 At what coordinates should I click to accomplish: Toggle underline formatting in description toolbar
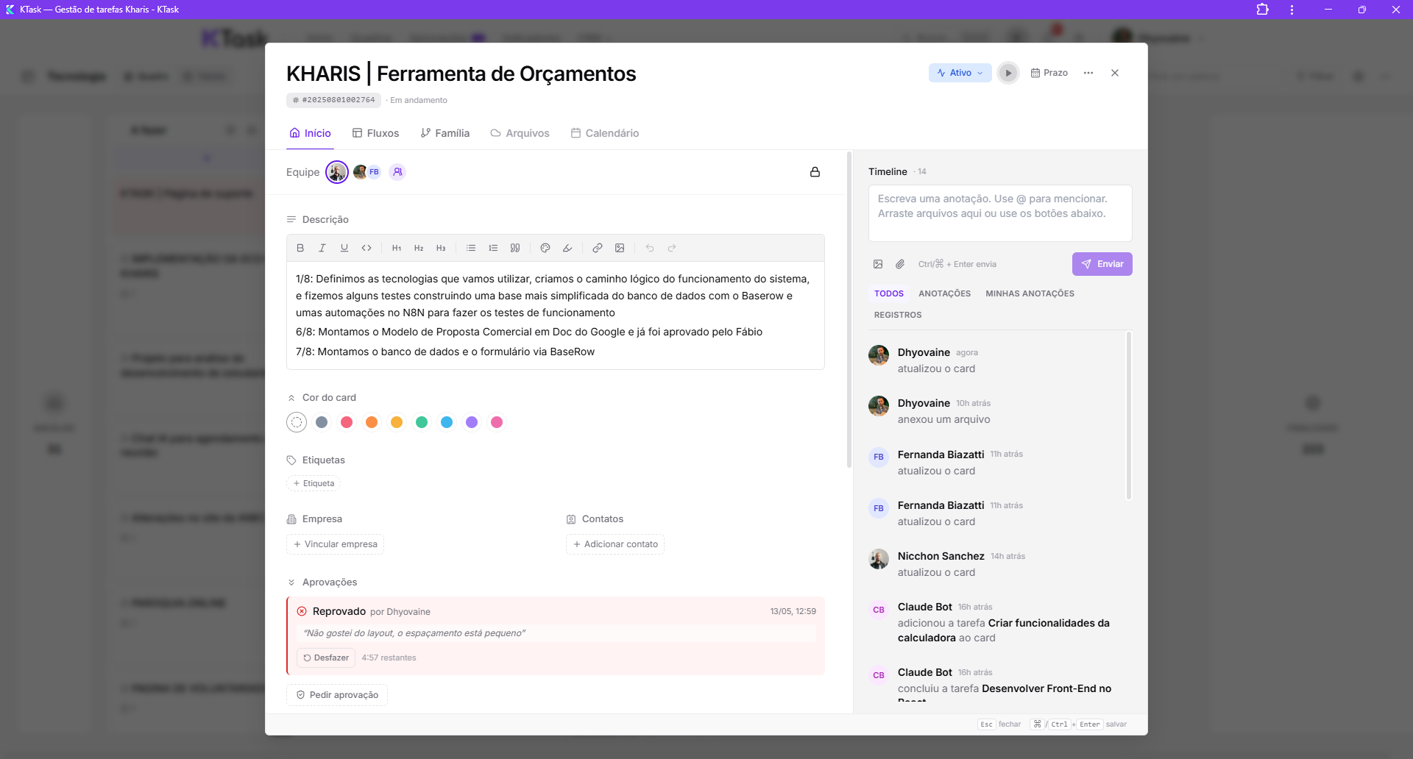(344, 249)
